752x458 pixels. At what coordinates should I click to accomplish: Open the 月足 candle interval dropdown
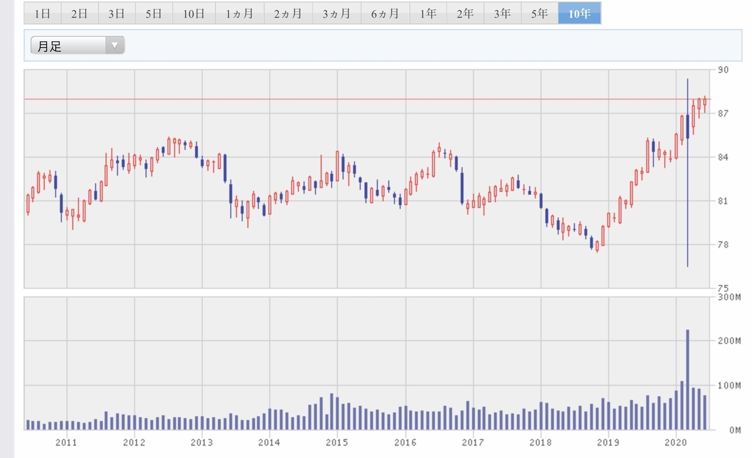pyautogui.click(x=78, y=46)
